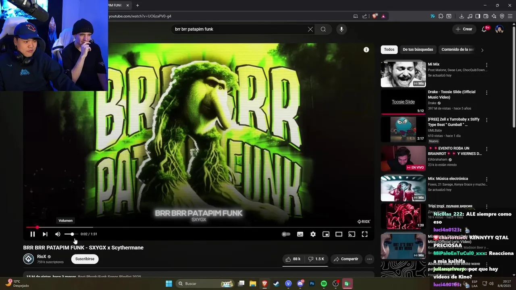Open Spotify from the taskbar

point(324,284)
